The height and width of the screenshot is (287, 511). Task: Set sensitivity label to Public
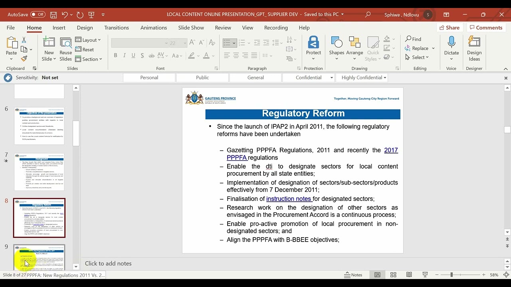pyautogui.click(x=202, y=78)
